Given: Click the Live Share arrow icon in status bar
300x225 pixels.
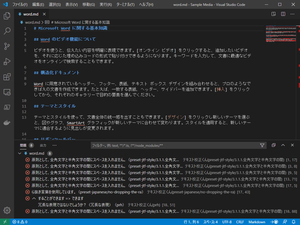Looking at the screenshot, I should pos(274,222).
